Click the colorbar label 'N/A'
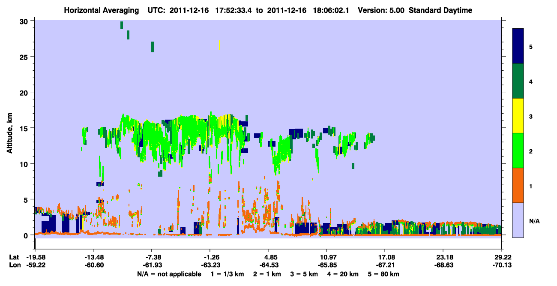Viewport: 557px width, 286px height. pos(534,220)
